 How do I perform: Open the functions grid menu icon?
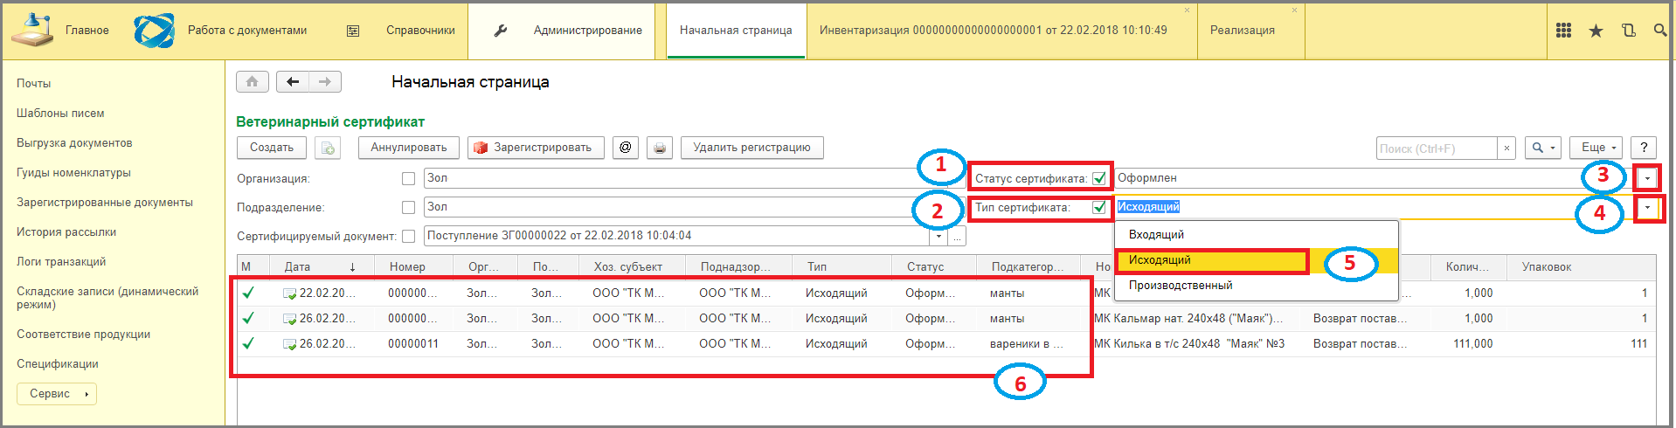pos(1564,31)
